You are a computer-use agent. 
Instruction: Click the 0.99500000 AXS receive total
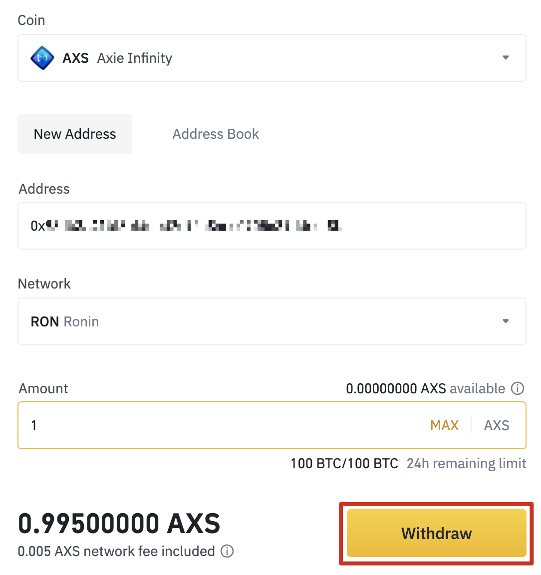tap(119, 523)
